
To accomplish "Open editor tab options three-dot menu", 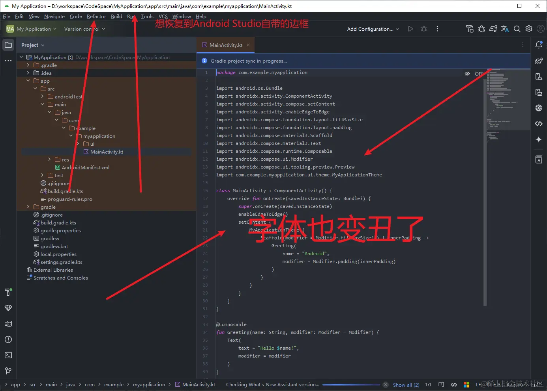I will tap(523, 45).
